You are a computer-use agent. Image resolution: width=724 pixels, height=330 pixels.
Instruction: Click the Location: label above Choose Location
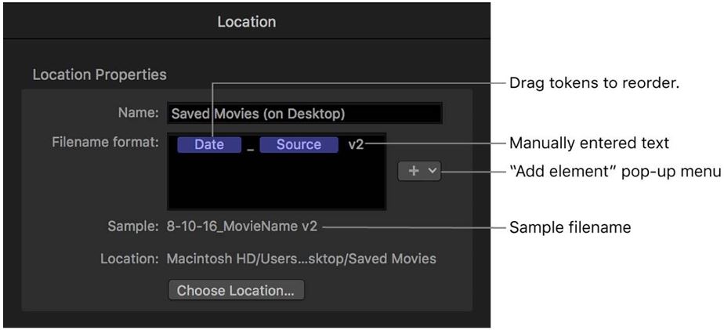tap(129, 259)
